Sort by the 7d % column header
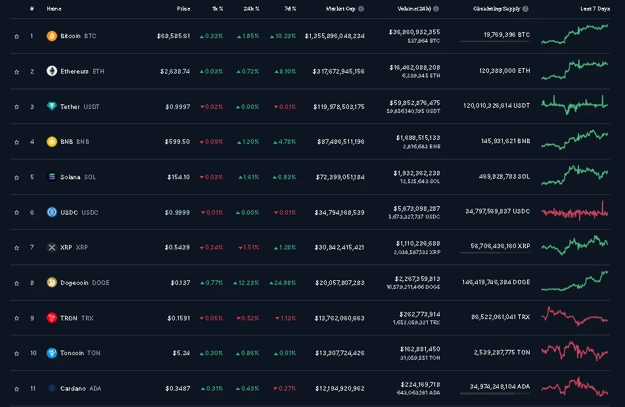 pyautogui.click(x=289, y=9)
